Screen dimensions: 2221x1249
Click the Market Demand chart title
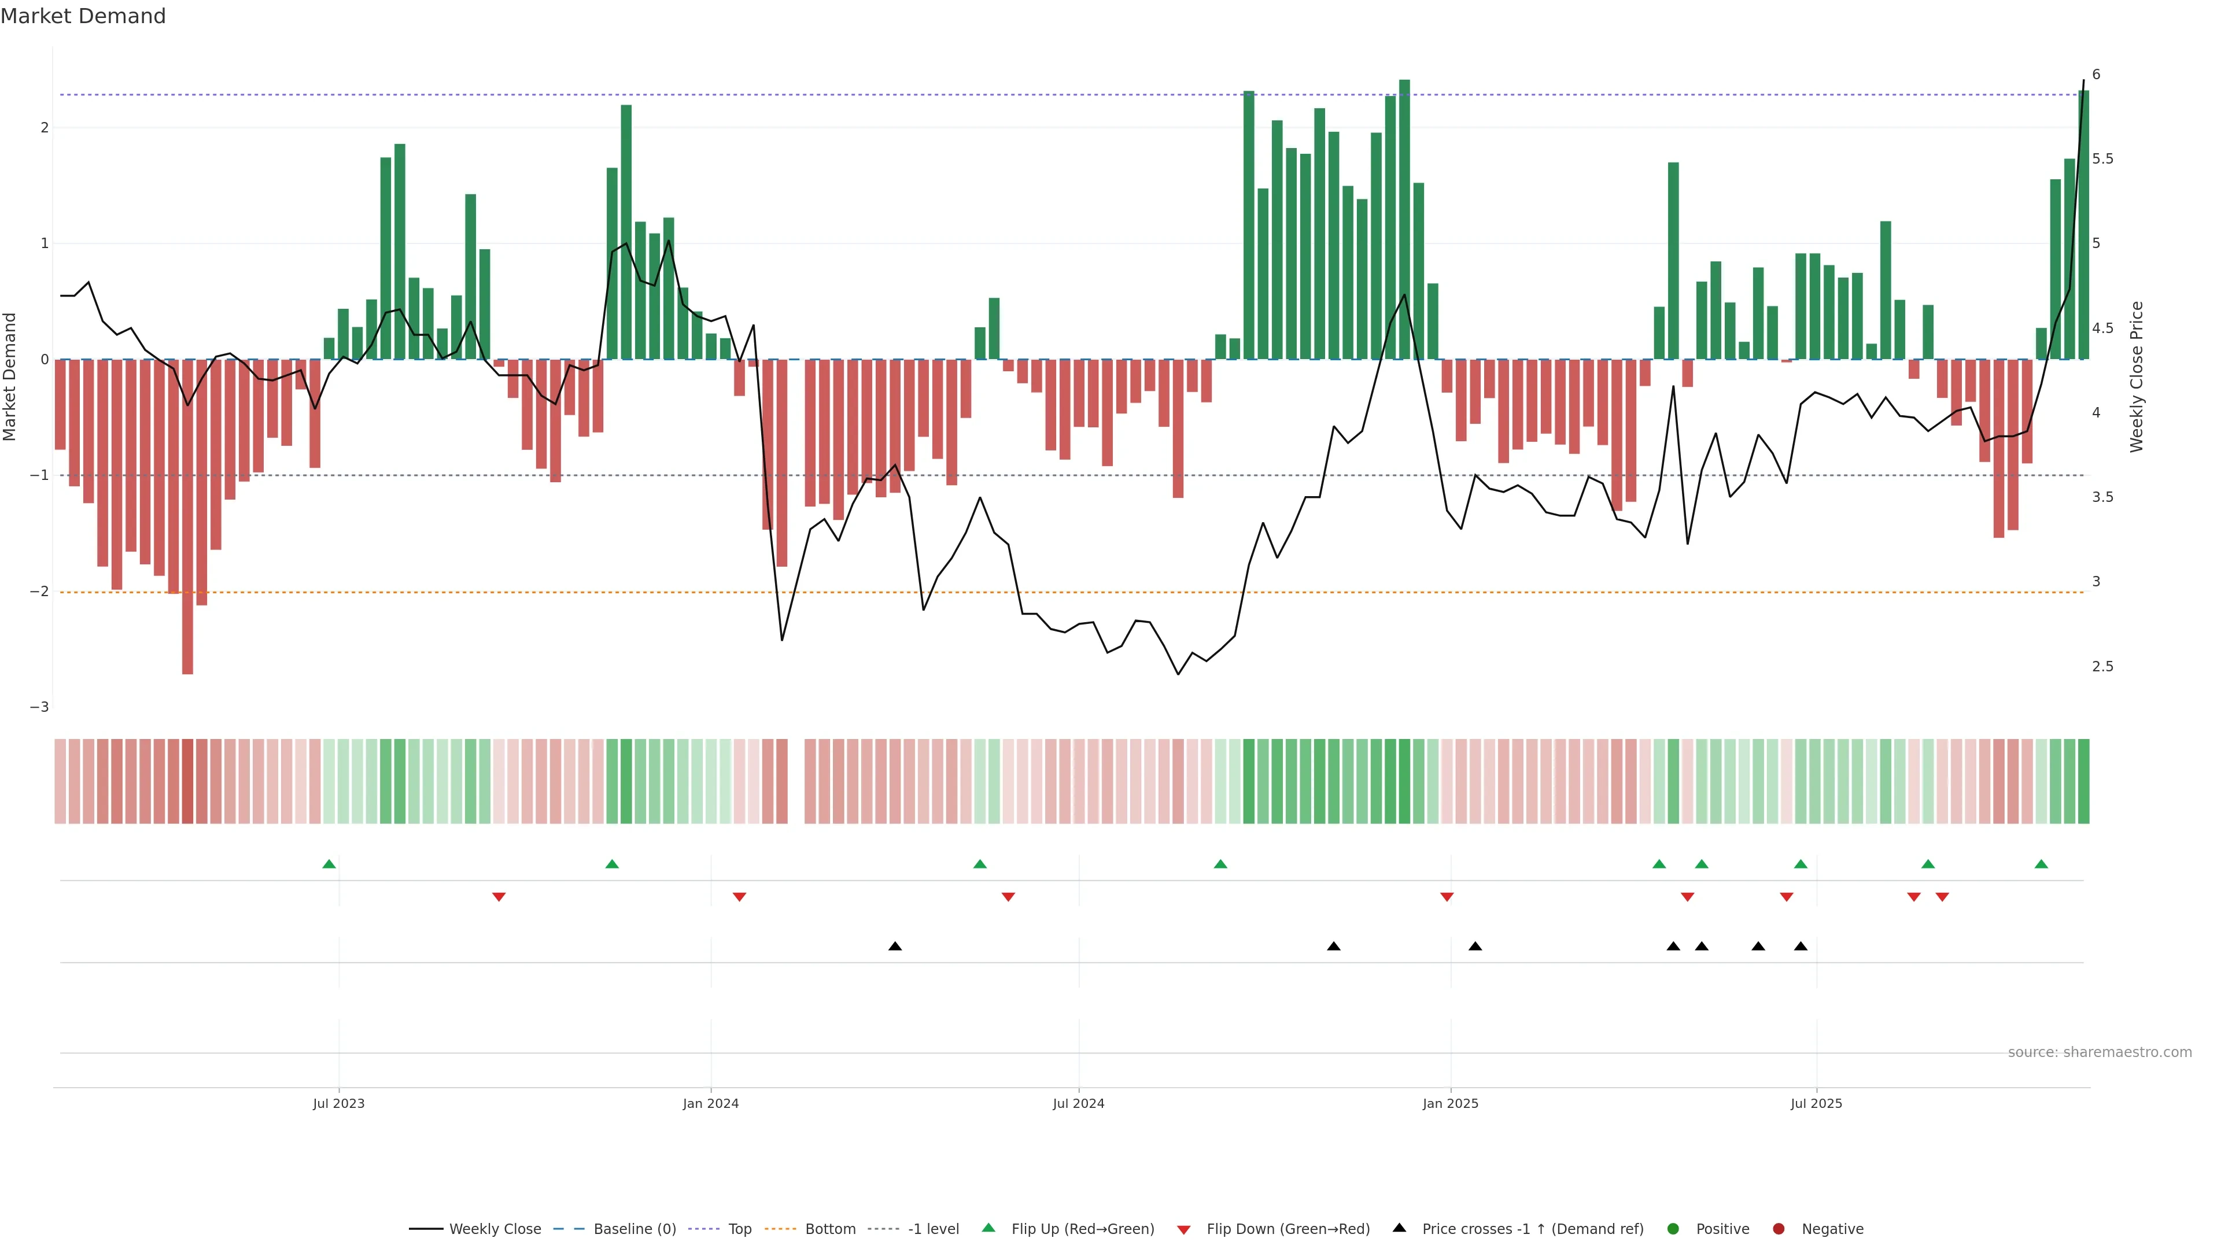coord(83,16)
